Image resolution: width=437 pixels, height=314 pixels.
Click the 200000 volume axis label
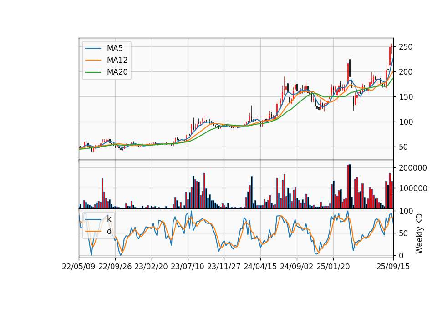413,168
